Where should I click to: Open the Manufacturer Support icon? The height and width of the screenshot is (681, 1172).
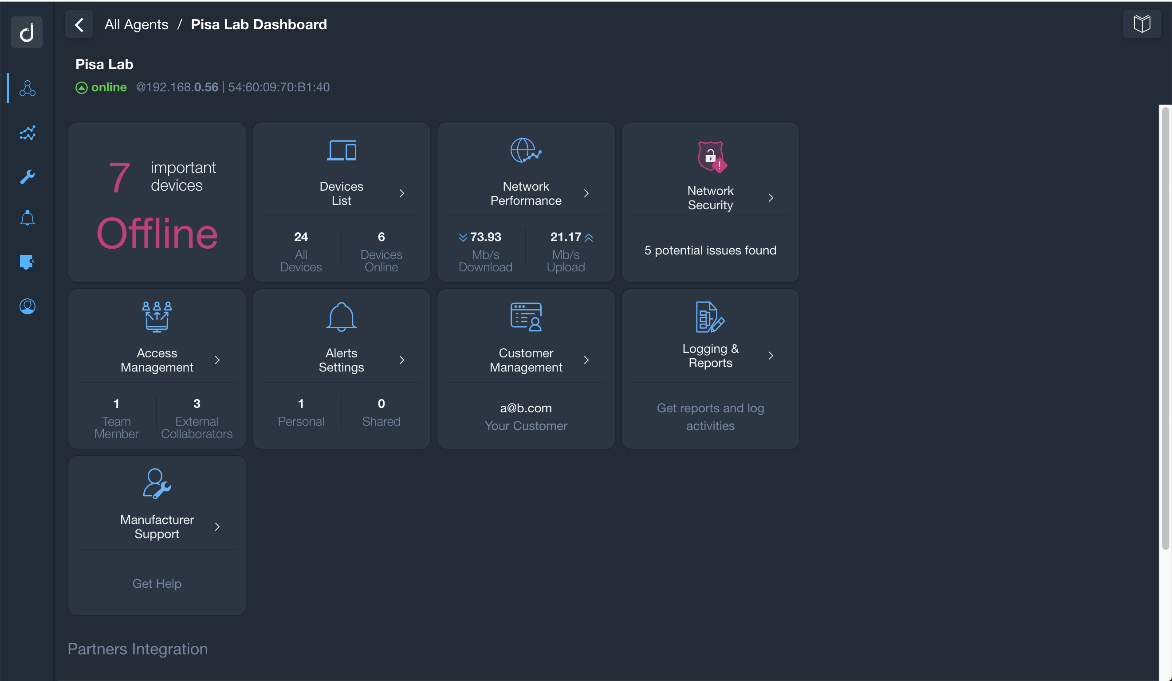click(156, 483)
